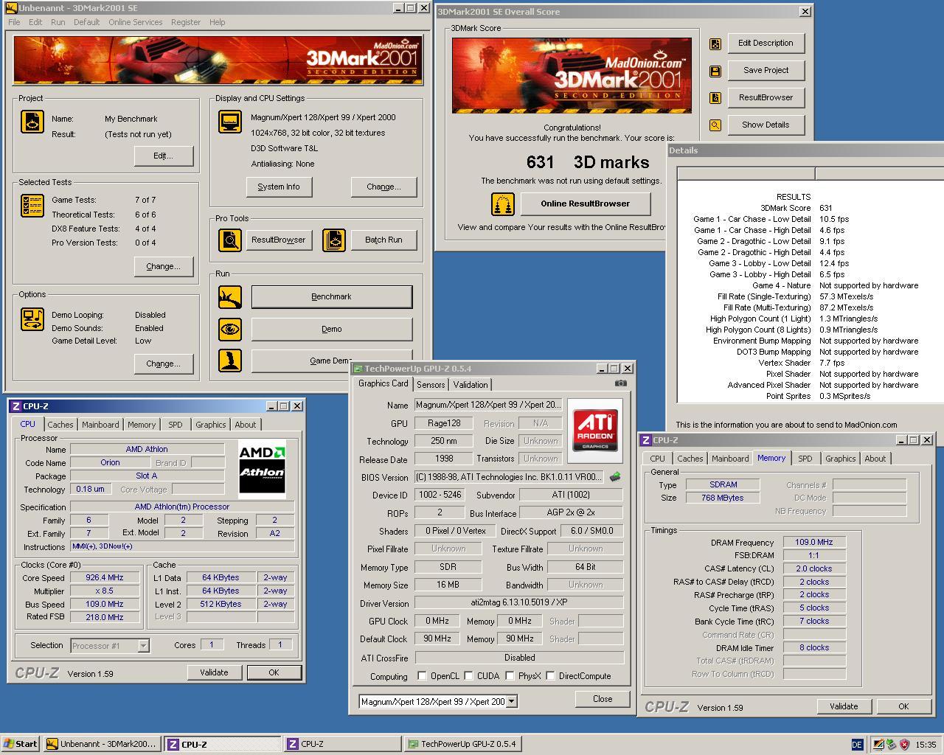
Task: Click the Demo eye icon
Action: tap(230, 329)
